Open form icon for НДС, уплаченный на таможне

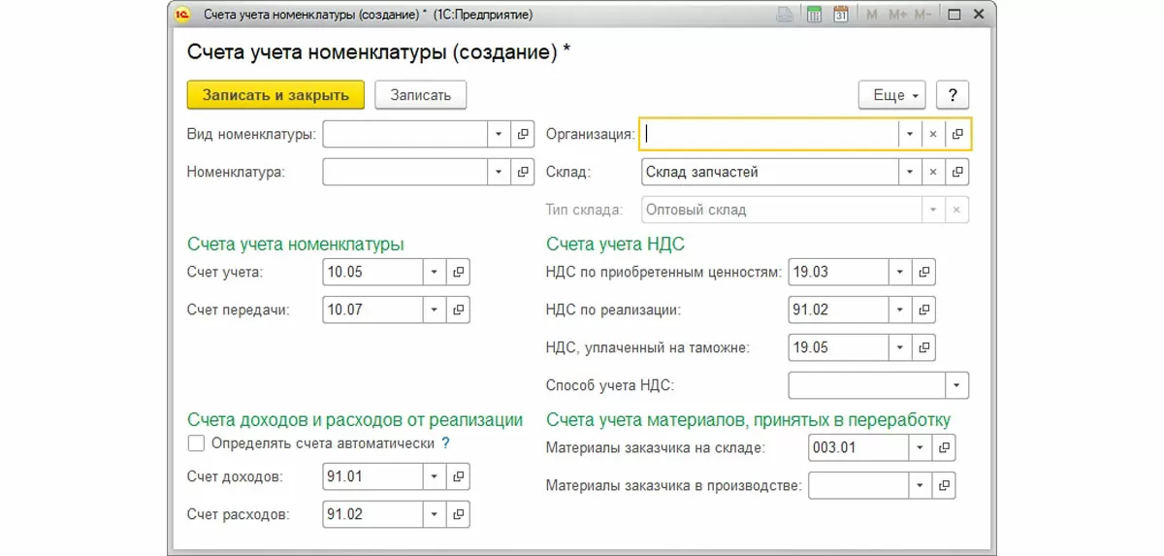coord(924,347)
